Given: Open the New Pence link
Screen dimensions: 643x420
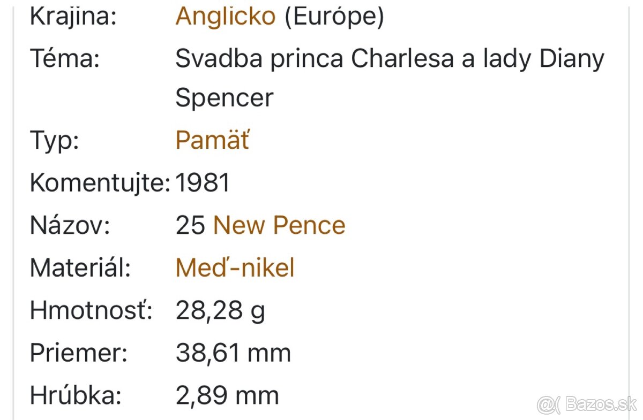Looking at the screenshot, I should click(x=279, y=225).
